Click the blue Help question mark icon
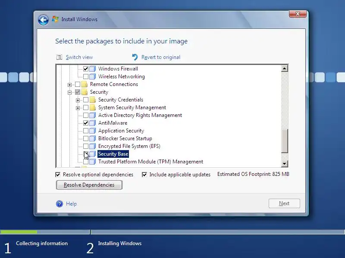Image resolution: width=345 pixels, height=258 pixels. coord(60,204)
